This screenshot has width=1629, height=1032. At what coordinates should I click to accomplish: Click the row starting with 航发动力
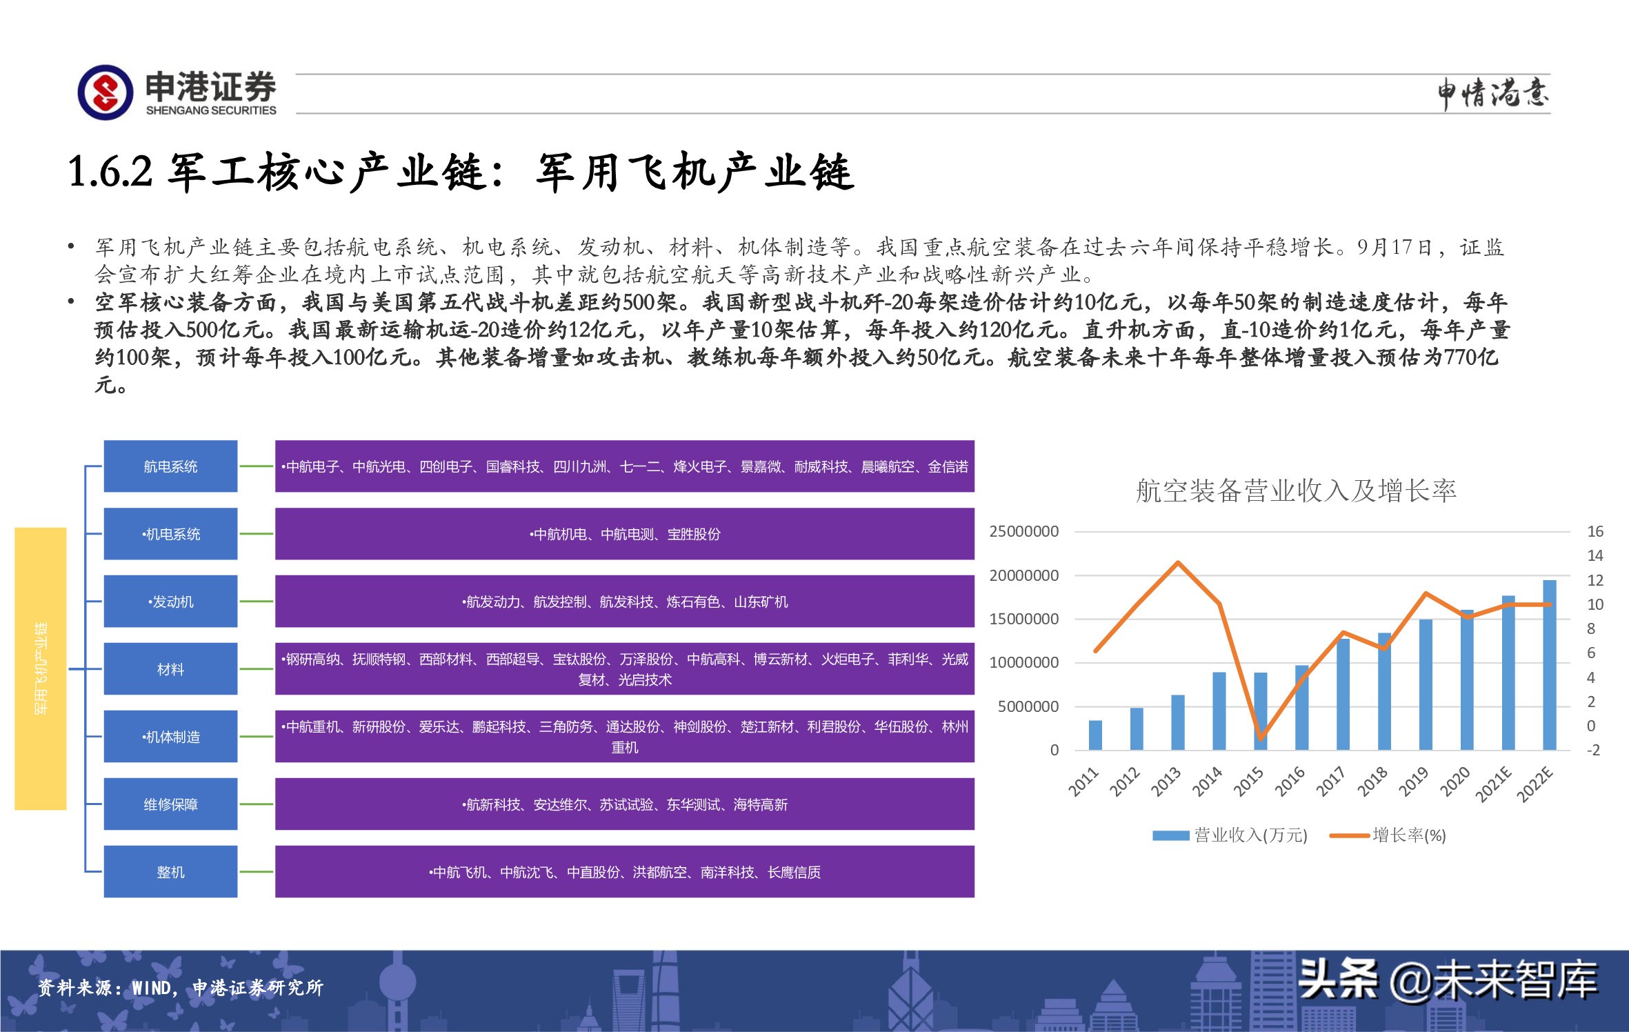click(x=625, y=602)
